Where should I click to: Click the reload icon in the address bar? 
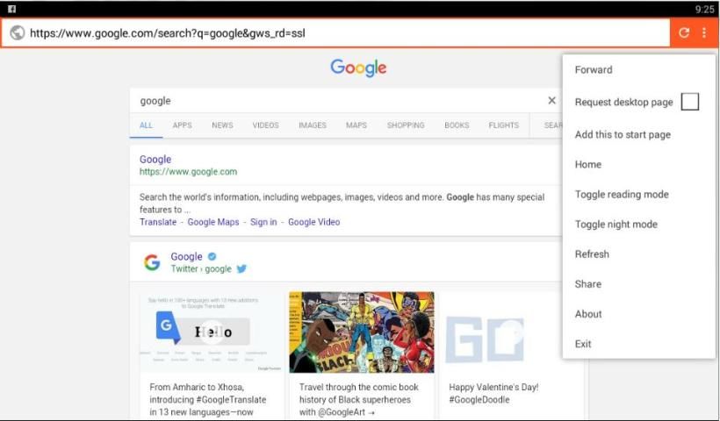tap(684, 33)
